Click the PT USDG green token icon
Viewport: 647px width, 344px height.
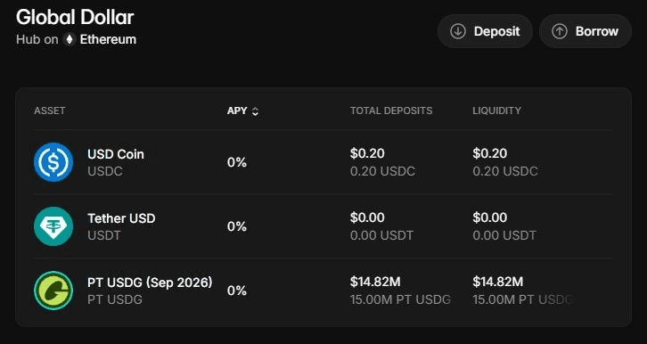53,291
